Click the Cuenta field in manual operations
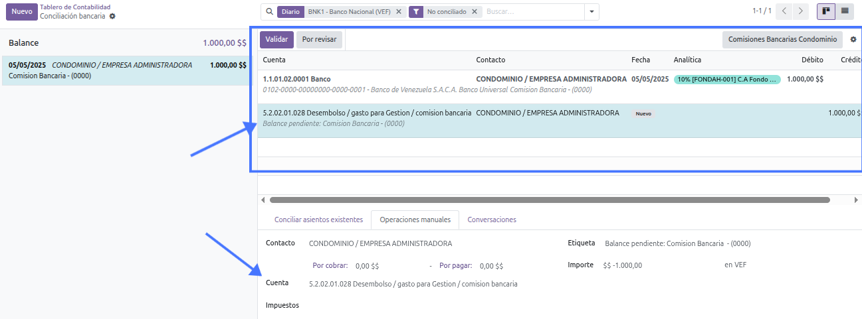The image size is (862, 319). pos(413,284)
